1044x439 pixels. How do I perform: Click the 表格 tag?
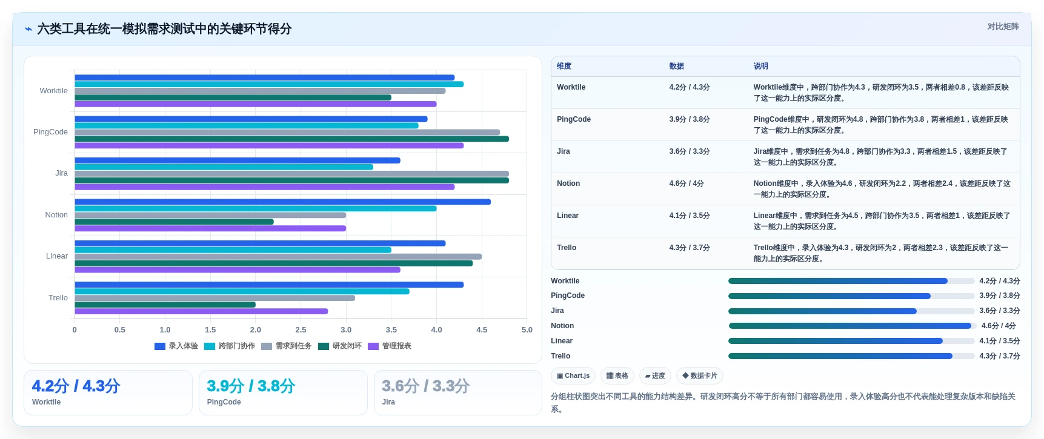point(617,376)
